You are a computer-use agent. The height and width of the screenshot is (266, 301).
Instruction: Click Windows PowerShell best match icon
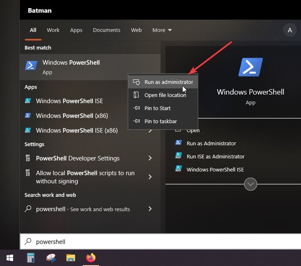point(31,65)
